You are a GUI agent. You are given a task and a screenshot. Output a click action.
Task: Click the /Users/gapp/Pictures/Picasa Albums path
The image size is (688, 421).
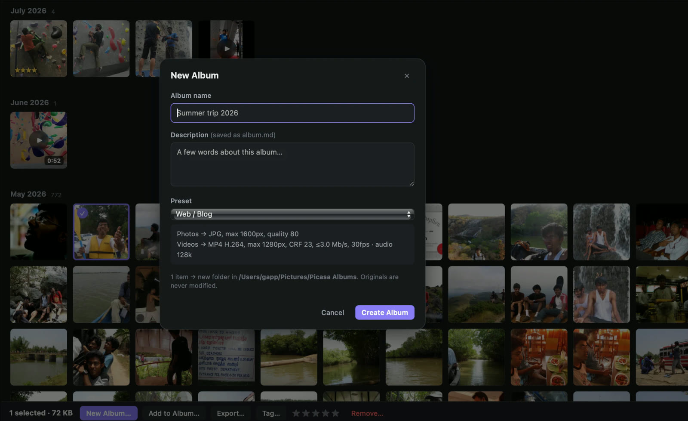pyautogui.click(x=298, y=277)
